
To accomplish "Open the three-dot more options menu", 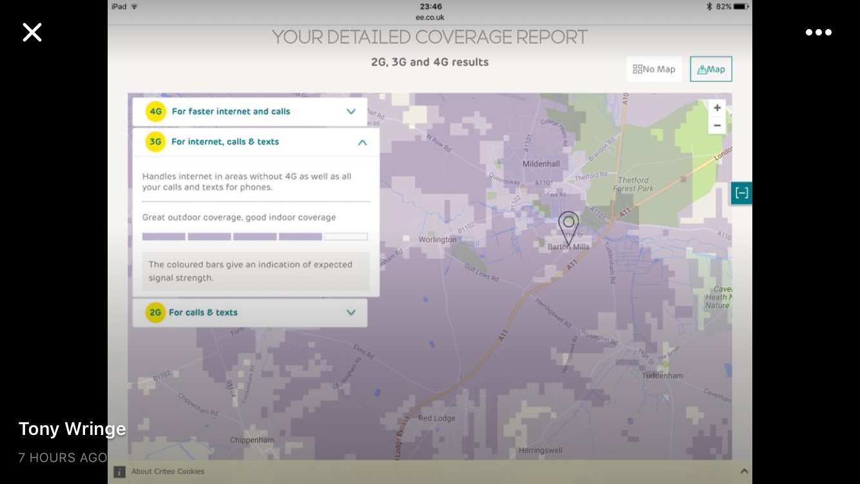I will [818, 32].
